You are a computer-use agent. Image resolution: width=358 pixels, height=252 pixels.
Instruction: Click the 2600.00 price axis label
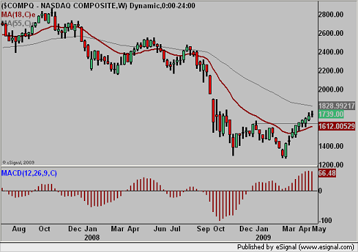pyautogui.click(x=331, y=33)
